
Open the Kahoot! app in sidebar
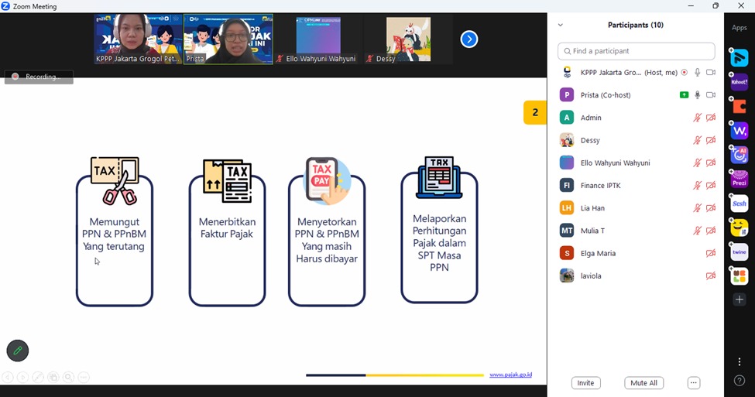click(740, 82)
